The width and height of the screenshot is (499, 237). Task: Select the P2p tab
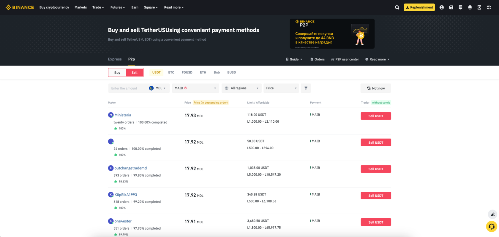(x=132, y=59)
